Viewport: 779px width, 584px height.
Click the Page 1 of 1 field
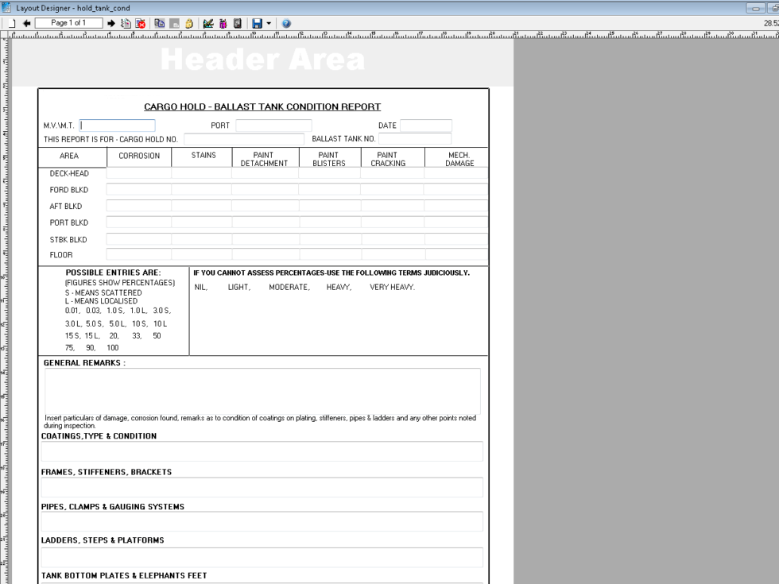point(69,24)
